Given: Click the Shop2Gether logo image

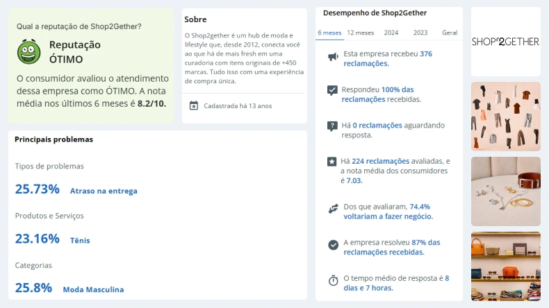Looking at the screenshot, I should (506, 42).
